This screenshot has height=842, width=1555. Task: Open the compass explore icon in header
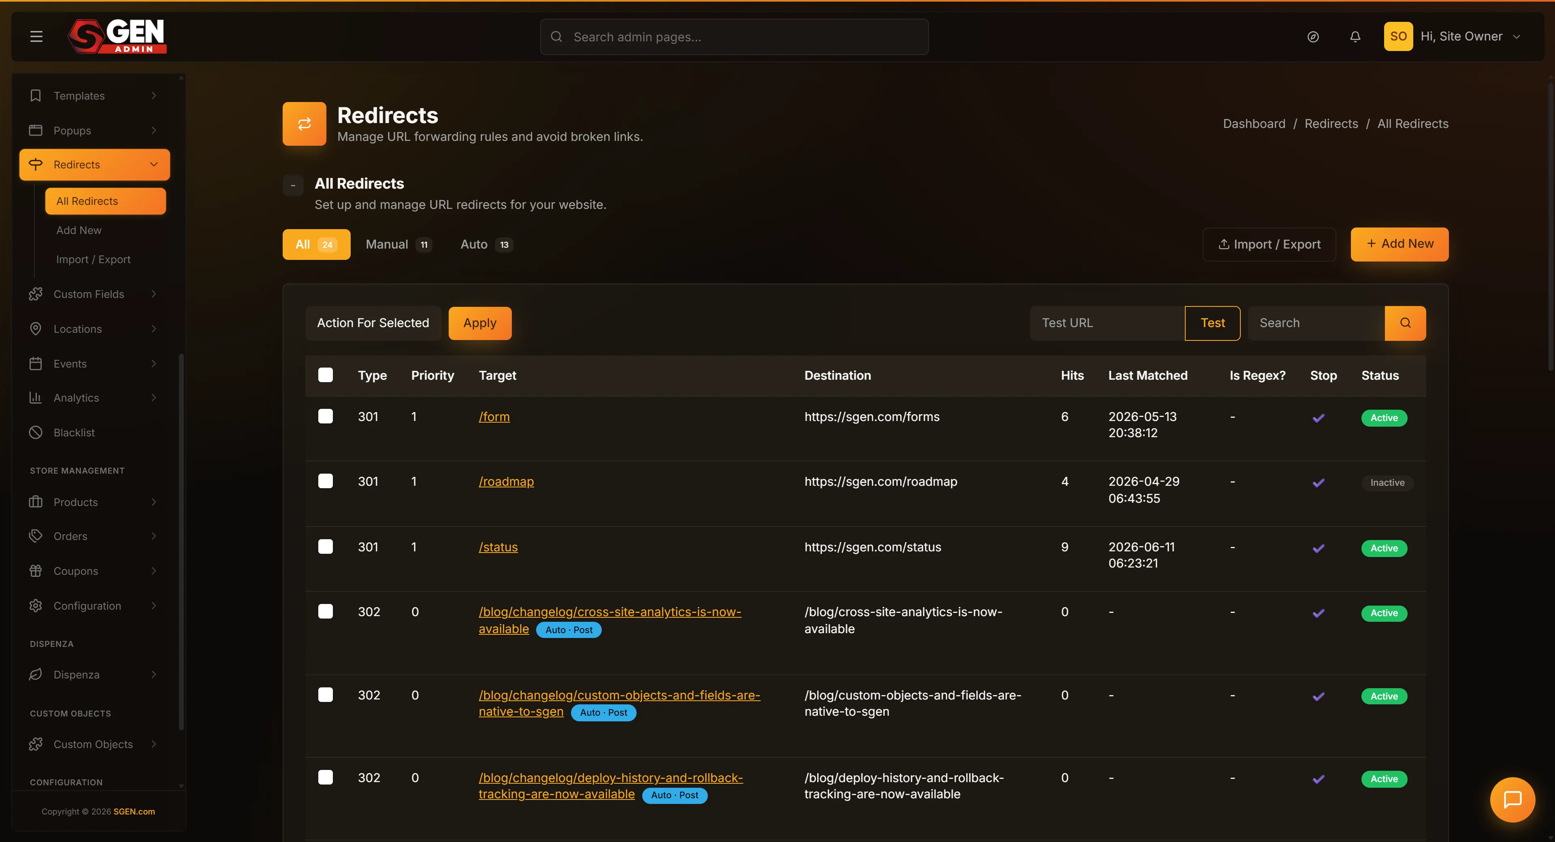(x=1313, y=37)
